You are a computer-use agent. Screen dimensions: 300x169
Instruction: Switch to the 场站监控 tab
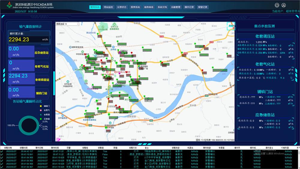tap(108, 7)
